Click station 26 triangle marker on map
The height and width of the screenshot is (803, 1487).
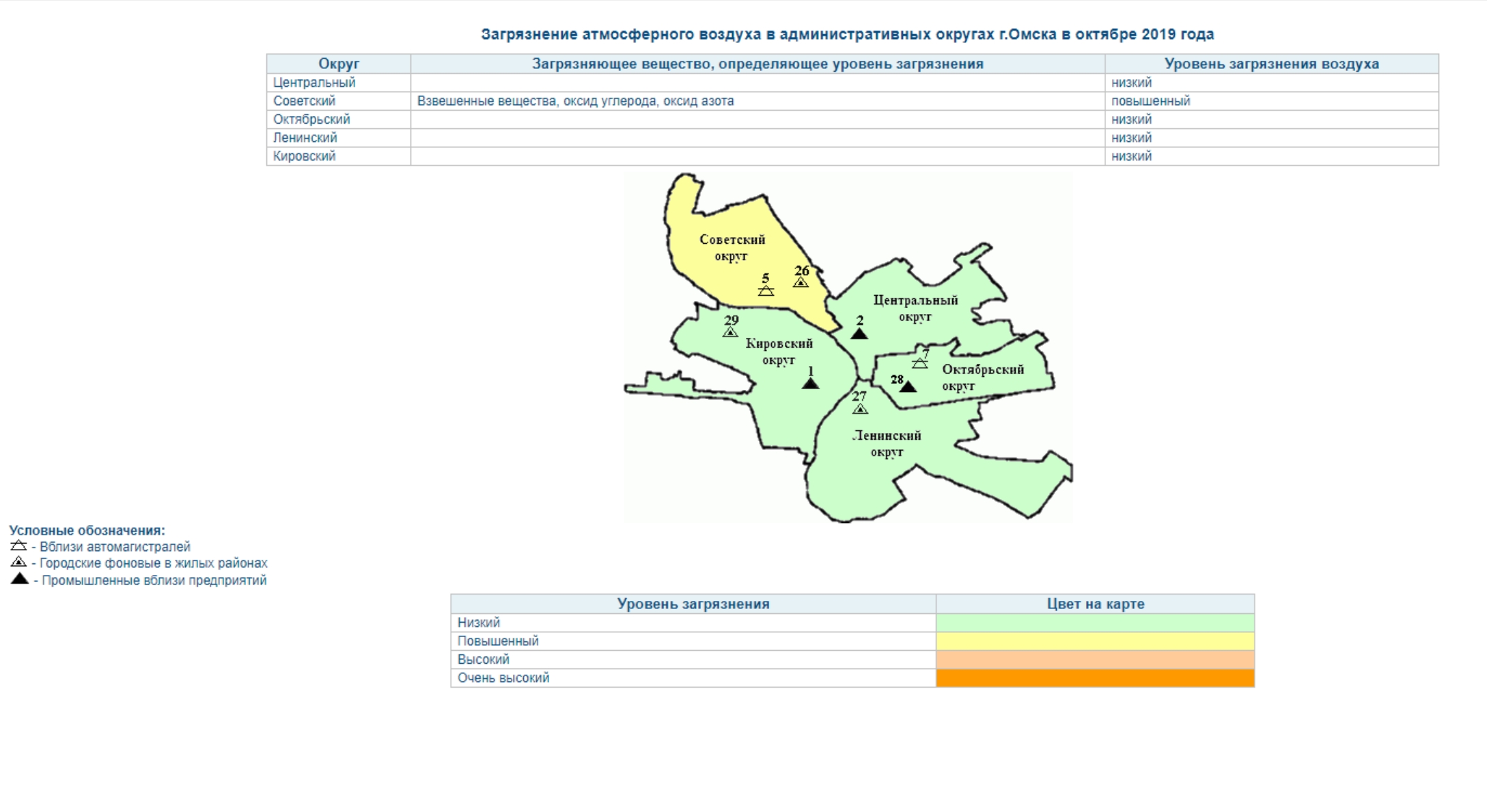(x=801, y=282)
